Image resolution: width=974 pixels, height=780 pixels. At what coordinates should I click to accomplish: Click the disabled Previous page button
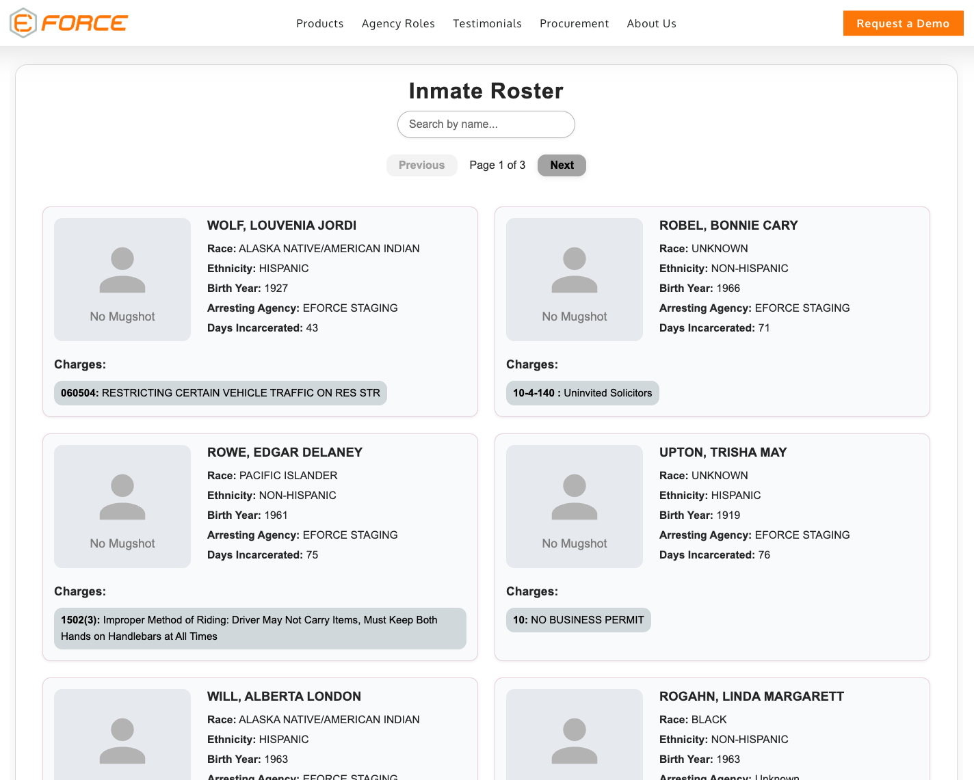coord(421,165)
